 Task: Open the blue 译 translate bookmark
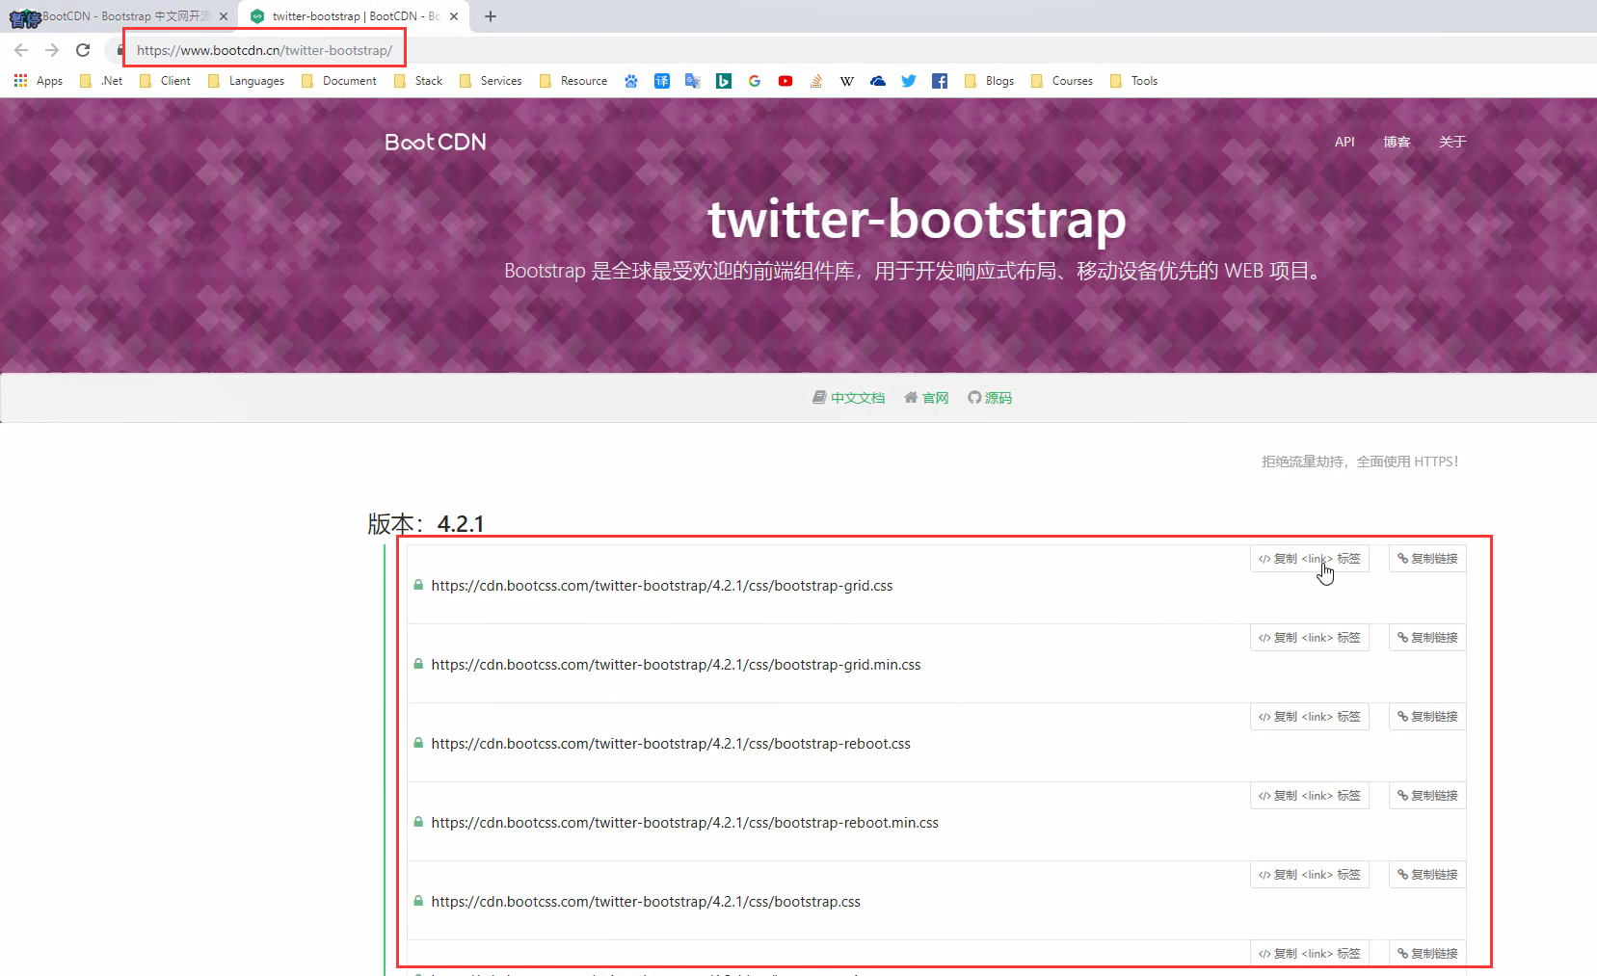point(662,81)
